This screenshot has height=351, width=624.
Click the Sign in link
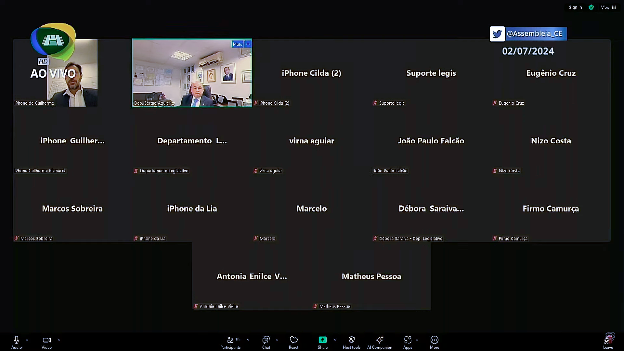575,7
